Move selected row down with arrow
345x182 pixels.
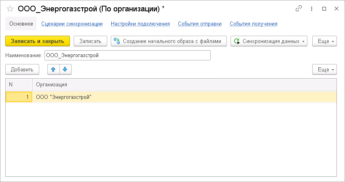point(65,69)
